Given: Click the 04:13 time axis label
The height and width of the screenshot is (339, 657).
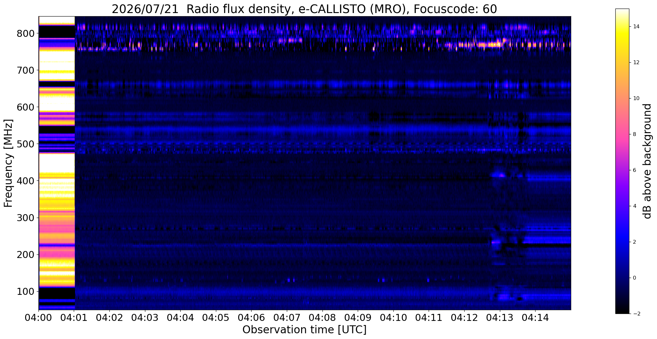Looking at the screenshot, I should (x=500, y=317).
